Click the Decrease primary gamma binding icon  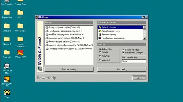tap(47, 38)
